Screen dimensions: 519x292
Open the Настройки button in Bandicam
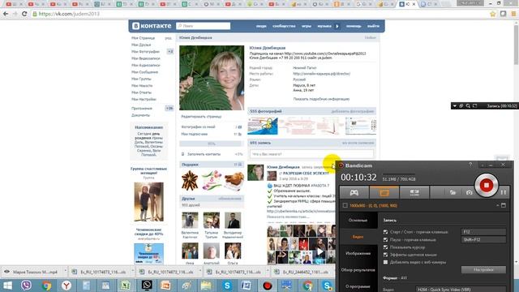[483, 270]
